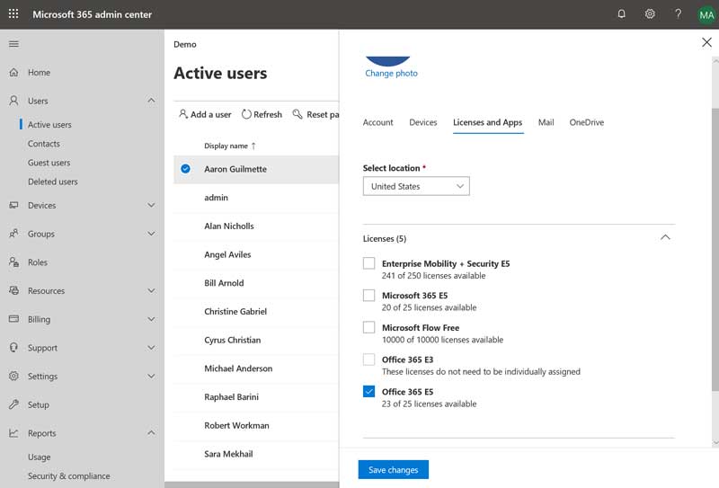719x488 pixels.
Task: Click the Change photo link
Action: 391,73
